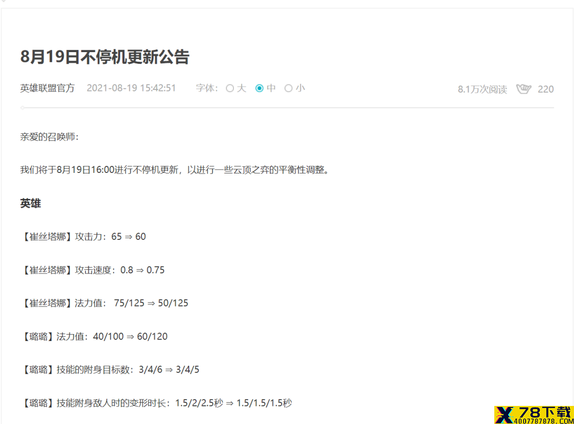Click the 字体 label

[x=207, y=88]
